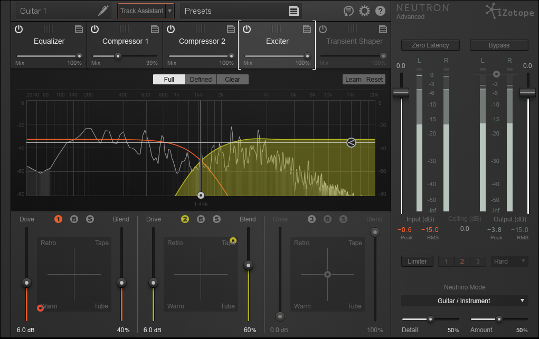The height and width of the screenshot is (339, 539).
Task: Open the Guitar / Instrument Neutrino dropdown
Action: pos(465,301)
